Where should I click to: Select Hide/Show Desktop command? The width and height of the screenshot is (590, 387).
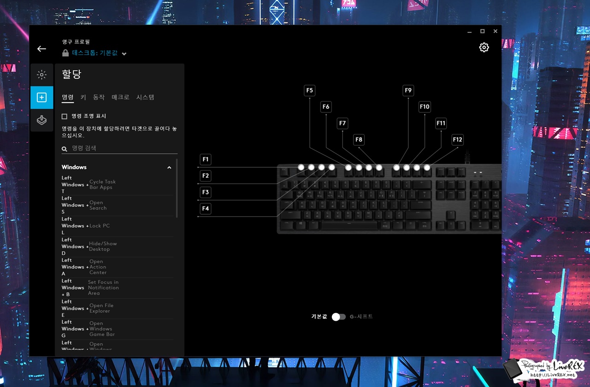pos(118,246)
